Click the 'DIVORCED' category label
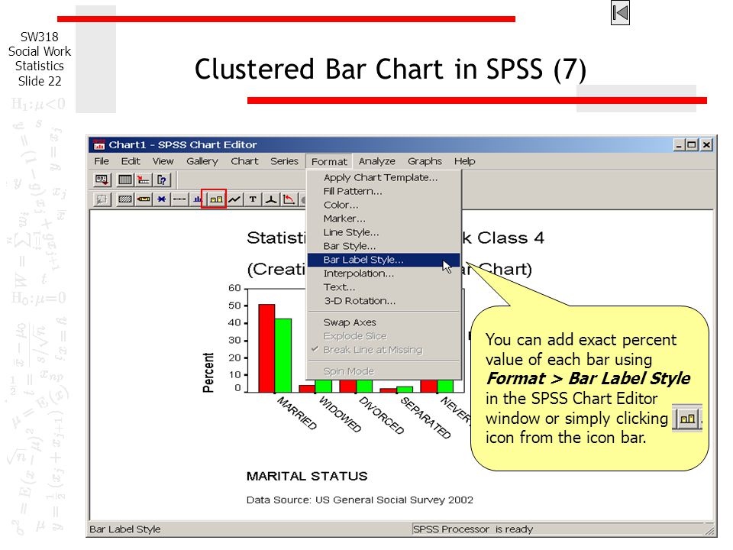 (381, 416)
